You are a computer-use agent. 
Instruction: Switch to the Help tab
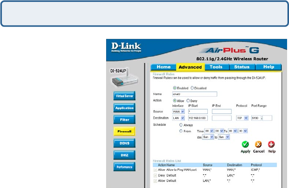pyautogui.click(x=268, y=67)
